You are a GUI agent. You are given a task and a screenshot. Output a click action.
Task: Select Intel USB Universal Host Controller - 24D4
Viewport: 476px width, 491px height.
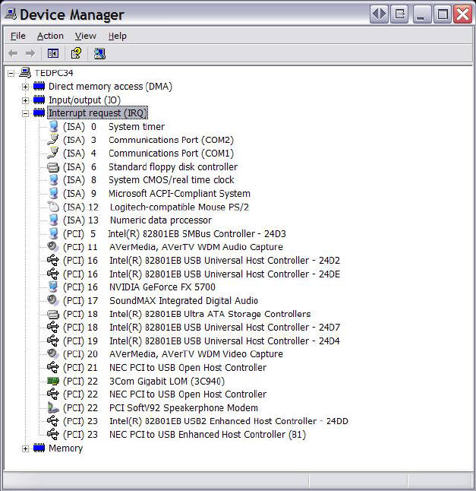pyautogui.click(x=201, y=341)
